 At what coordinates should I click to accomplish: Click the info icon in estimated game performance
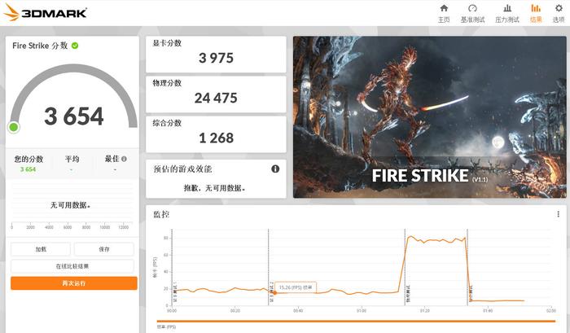[275, 169]
